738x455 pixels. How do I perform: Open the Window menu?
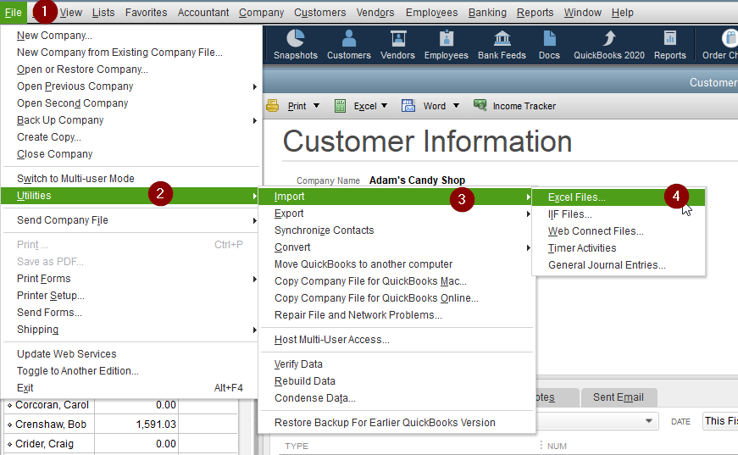(x=583, y=13)
